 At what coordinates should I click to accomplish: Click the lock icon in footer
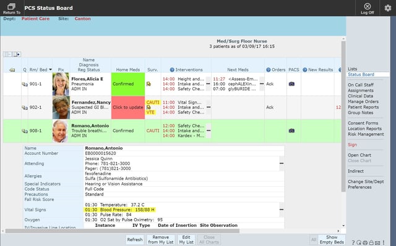[x=371, y=243]
